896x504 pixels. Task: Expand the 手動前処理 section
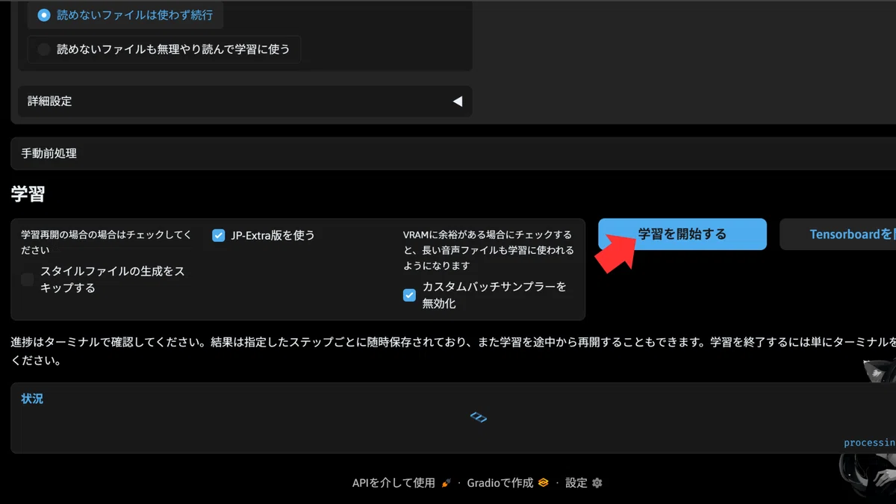(x=453, y=153)
